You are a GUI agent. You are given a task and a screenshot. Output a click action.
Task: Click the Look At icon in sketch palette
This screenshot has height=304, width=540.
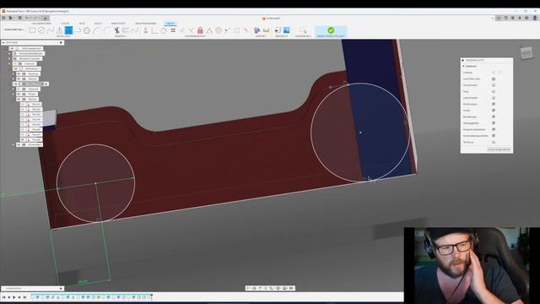[x=494, y=79]
